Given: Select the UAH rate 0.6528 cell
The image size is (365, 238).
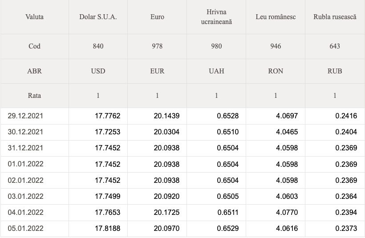Looking at the screenshot, I should tap(216, 116).
